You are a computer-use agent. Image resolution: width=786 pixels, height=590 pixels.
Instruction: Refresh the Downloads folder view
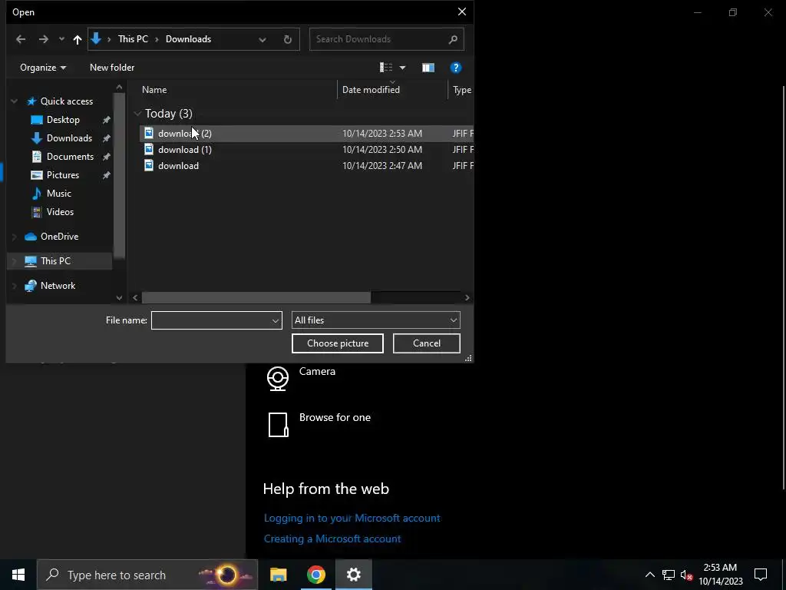[x=288, y=39]
